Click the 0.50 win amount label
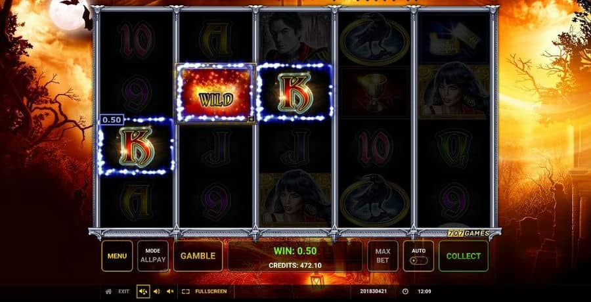The image size is (591, 302). coord(112,120)
